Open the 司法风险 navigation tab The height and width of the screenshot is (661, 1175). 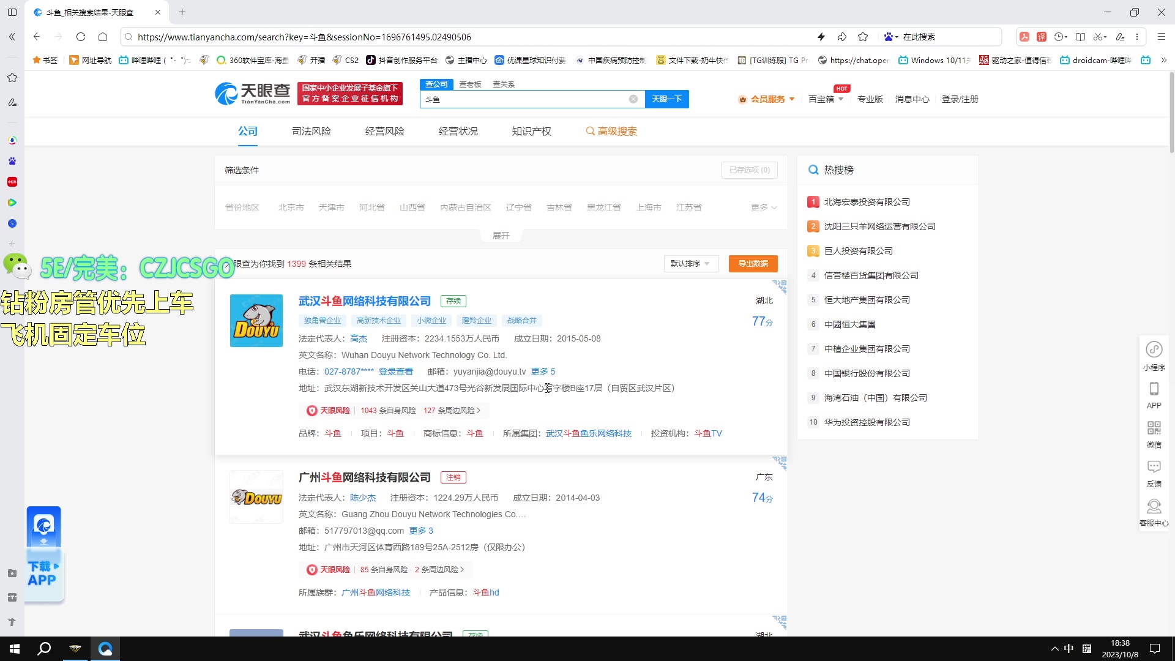(311, 131)
